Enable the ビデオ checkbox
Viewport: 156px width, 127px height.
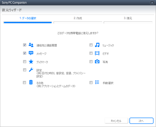point(91,53)
